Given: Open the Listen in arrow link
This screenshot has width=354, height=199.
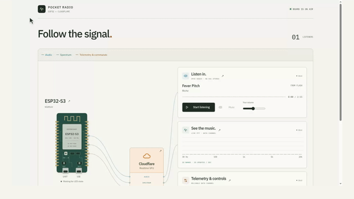Looking at the screenshot, I should [x=222, y=76].
